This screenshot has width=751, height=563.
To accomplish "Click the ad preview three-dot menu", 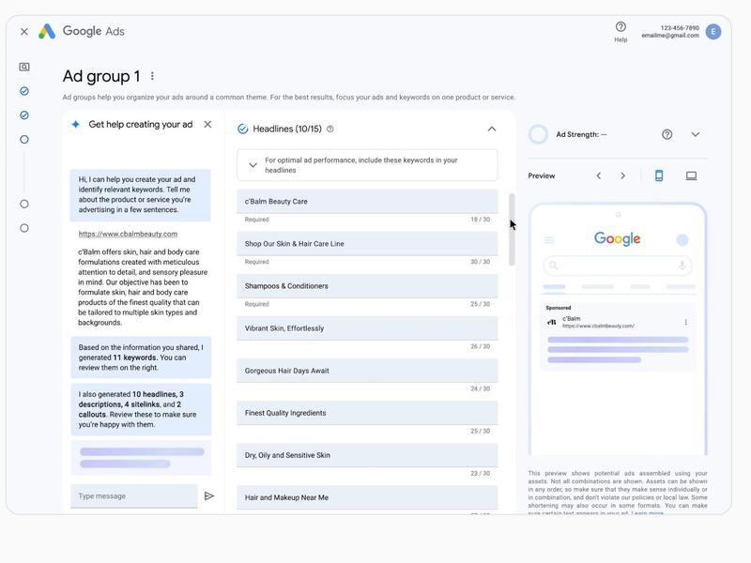I will tap(686, 322).
